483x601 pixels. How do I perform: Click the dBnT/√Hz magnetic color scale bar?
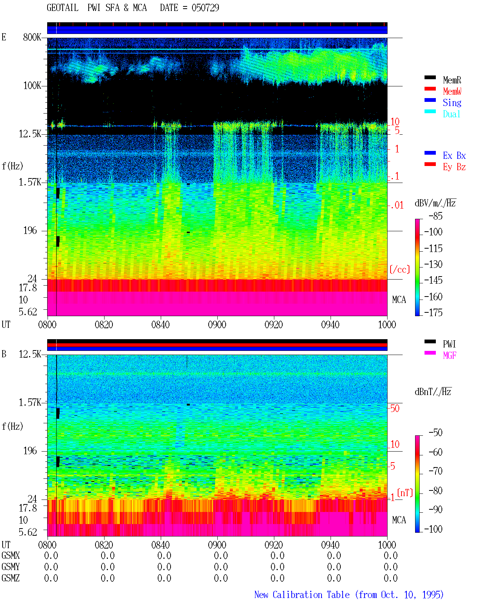[417, 484]
